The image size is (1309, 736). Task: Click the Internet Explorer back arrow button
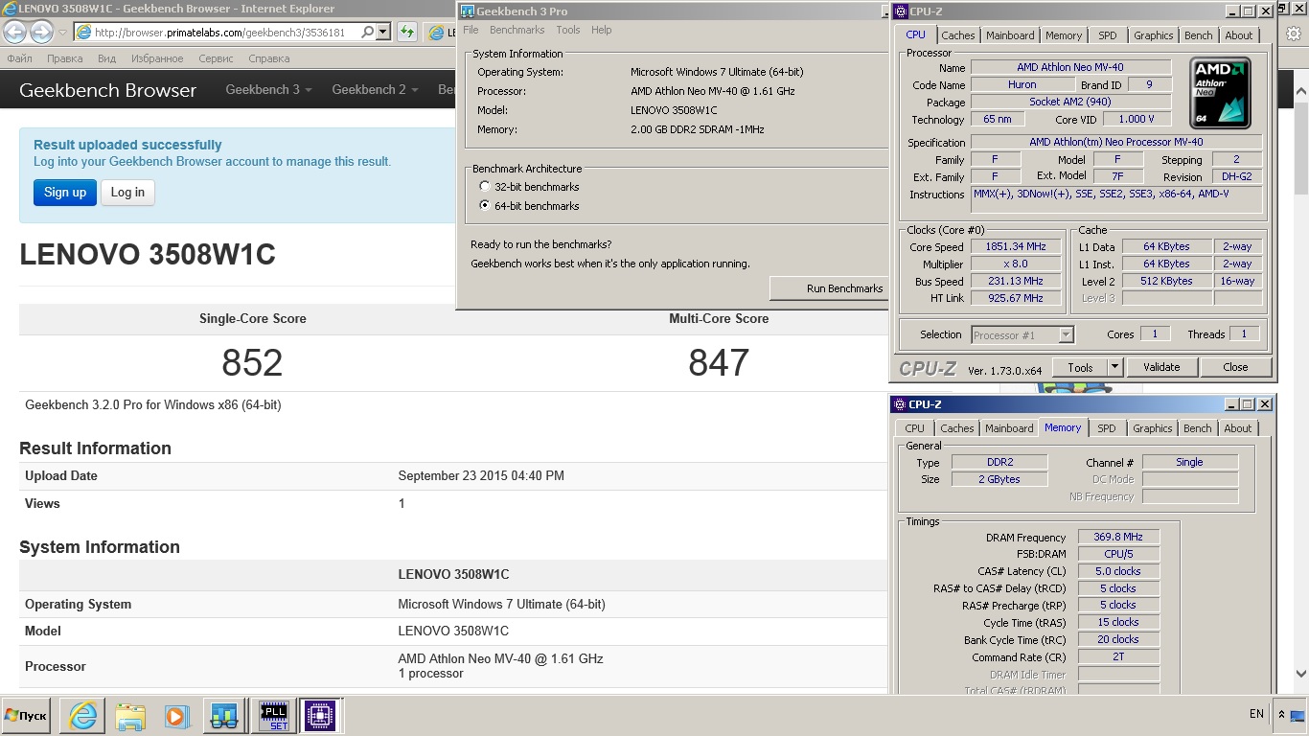pyautogui.click(x=14, y=32)
